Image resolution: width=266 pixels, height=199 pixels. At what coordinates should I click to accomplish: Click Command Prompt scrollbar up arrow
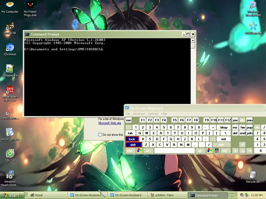coord(193,40)
